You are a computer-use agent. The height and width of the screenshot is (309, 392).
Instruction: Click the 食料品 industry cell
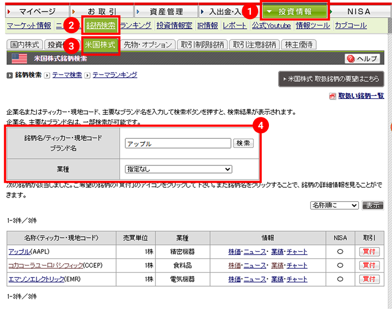point(182,265)
